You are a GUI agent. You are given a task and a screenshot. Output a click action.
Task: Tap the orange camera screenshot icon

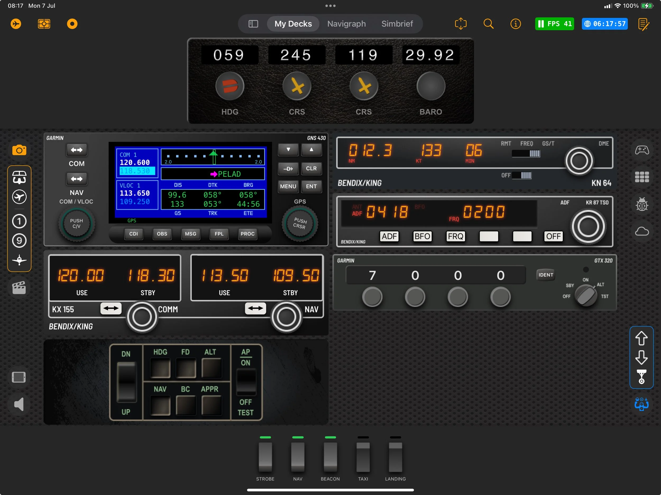click(19, 150)
